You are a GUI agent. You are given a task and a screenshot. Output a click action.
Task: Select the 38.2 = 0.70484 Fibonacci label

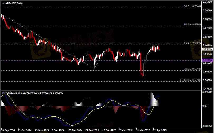[192, 6]
